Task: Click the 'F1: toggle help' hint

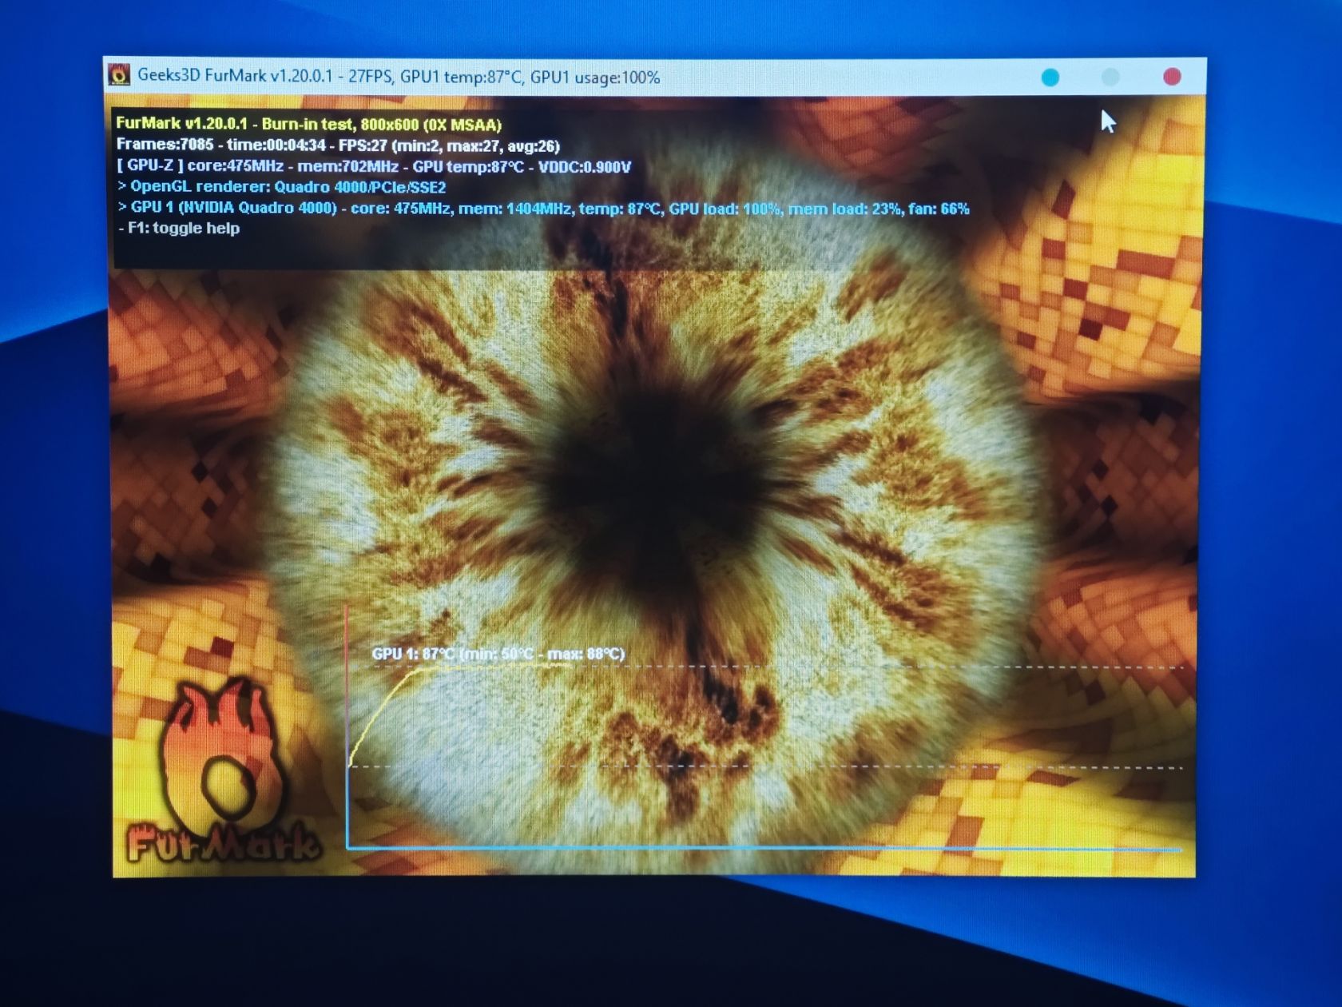Action: pos(179,228)
